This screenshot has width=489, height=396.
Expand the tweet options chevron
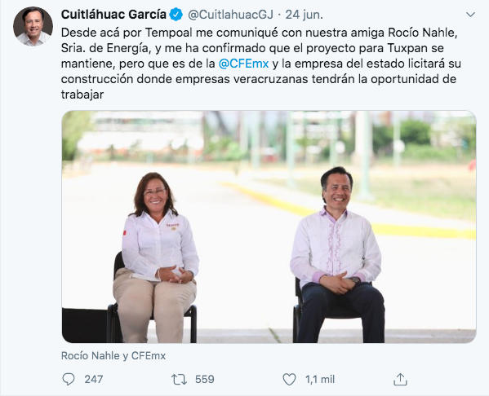pos(470,15)
